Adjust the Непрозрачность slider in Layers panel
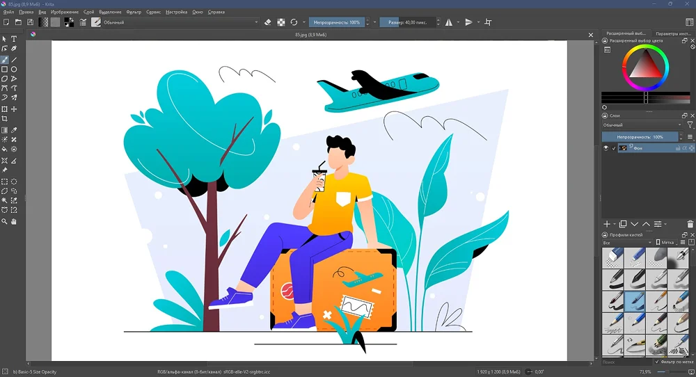This screenshot has height=377, width=696. [640, 137]
